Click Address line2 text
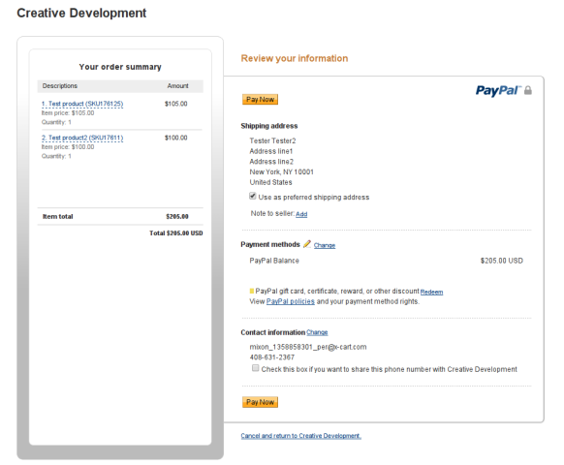 271,162
